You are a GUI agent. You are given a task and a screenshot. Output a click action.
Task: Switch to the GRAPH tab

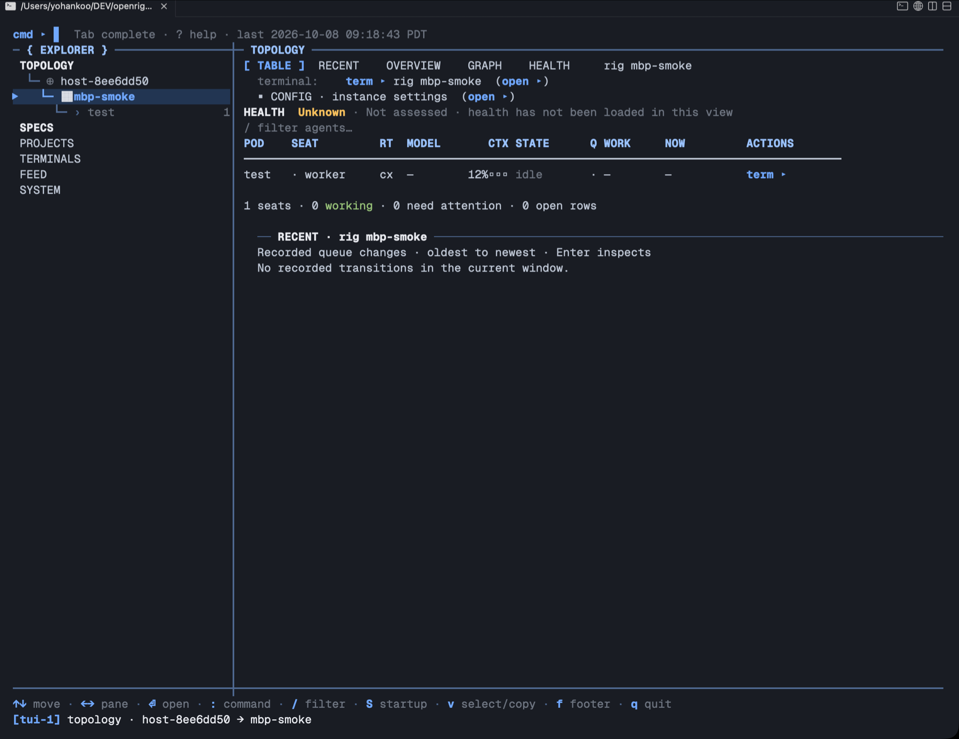[485, 65]
